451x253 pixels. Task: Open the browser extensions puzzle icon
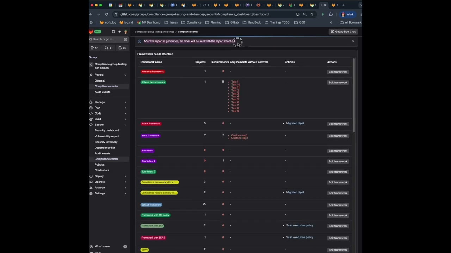[x=330, y=14]
